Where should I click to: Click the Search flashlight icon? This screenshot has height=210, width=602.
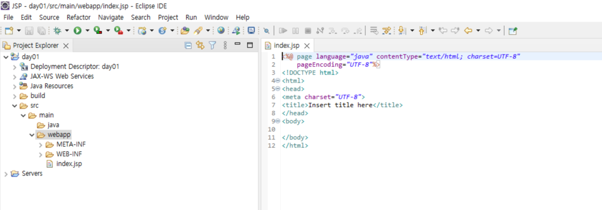(198, 31)
